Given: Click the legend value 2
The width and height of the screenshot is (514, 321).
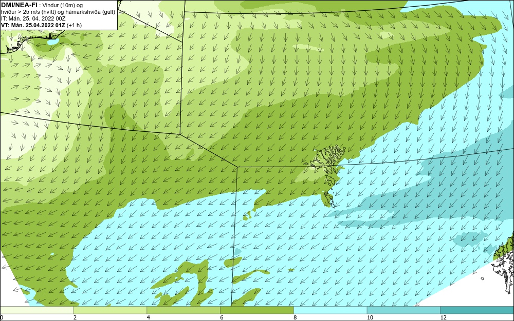Looking at the screenshot, I should click(75, 317).
